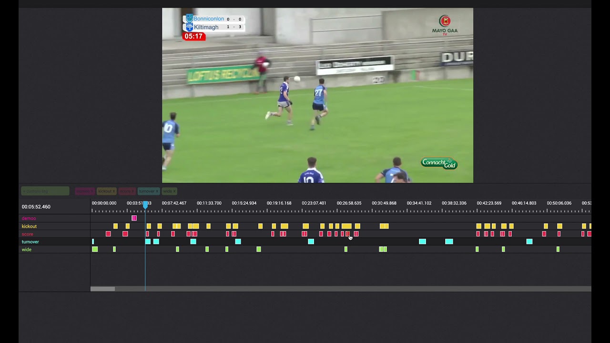The image size is (610, 343).
Task: Click the first yellow kickout marker
Action: [x=115, y=226]
